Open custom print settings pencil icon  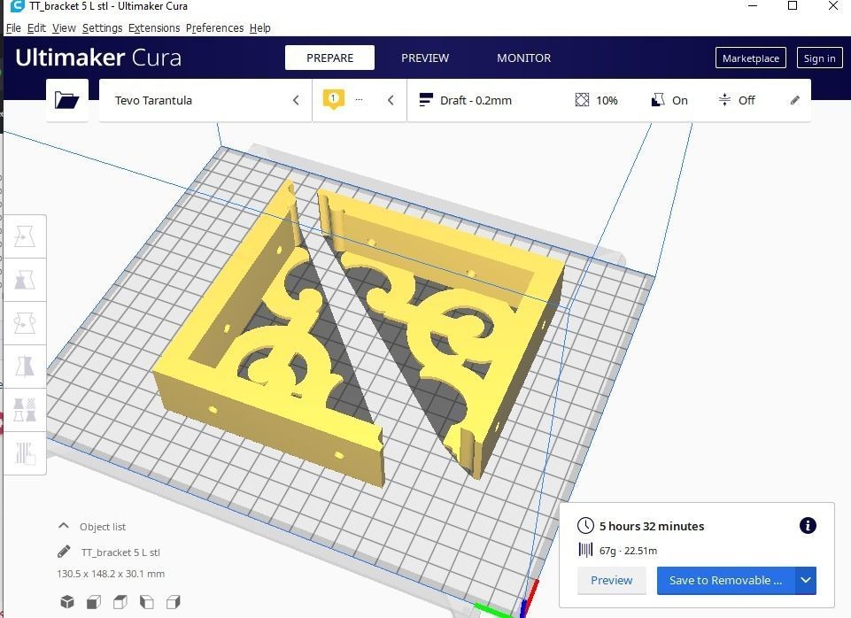tap(795, 100)
